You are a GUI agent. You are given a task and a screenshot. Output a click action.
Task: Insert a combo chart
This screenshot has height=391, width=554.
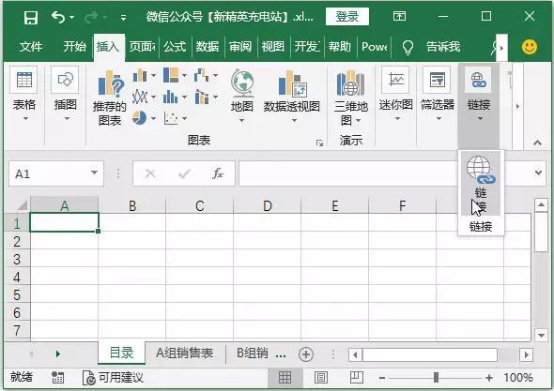click(x=206, y=97)
